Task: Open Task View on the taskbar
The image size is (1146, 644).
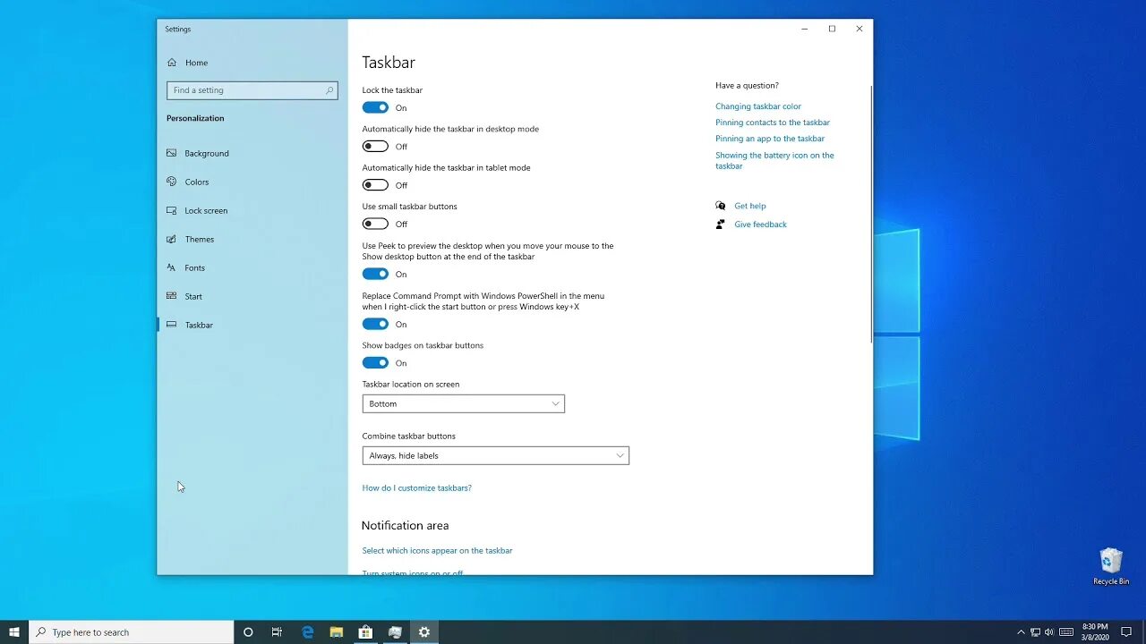Action: (277, 632)
